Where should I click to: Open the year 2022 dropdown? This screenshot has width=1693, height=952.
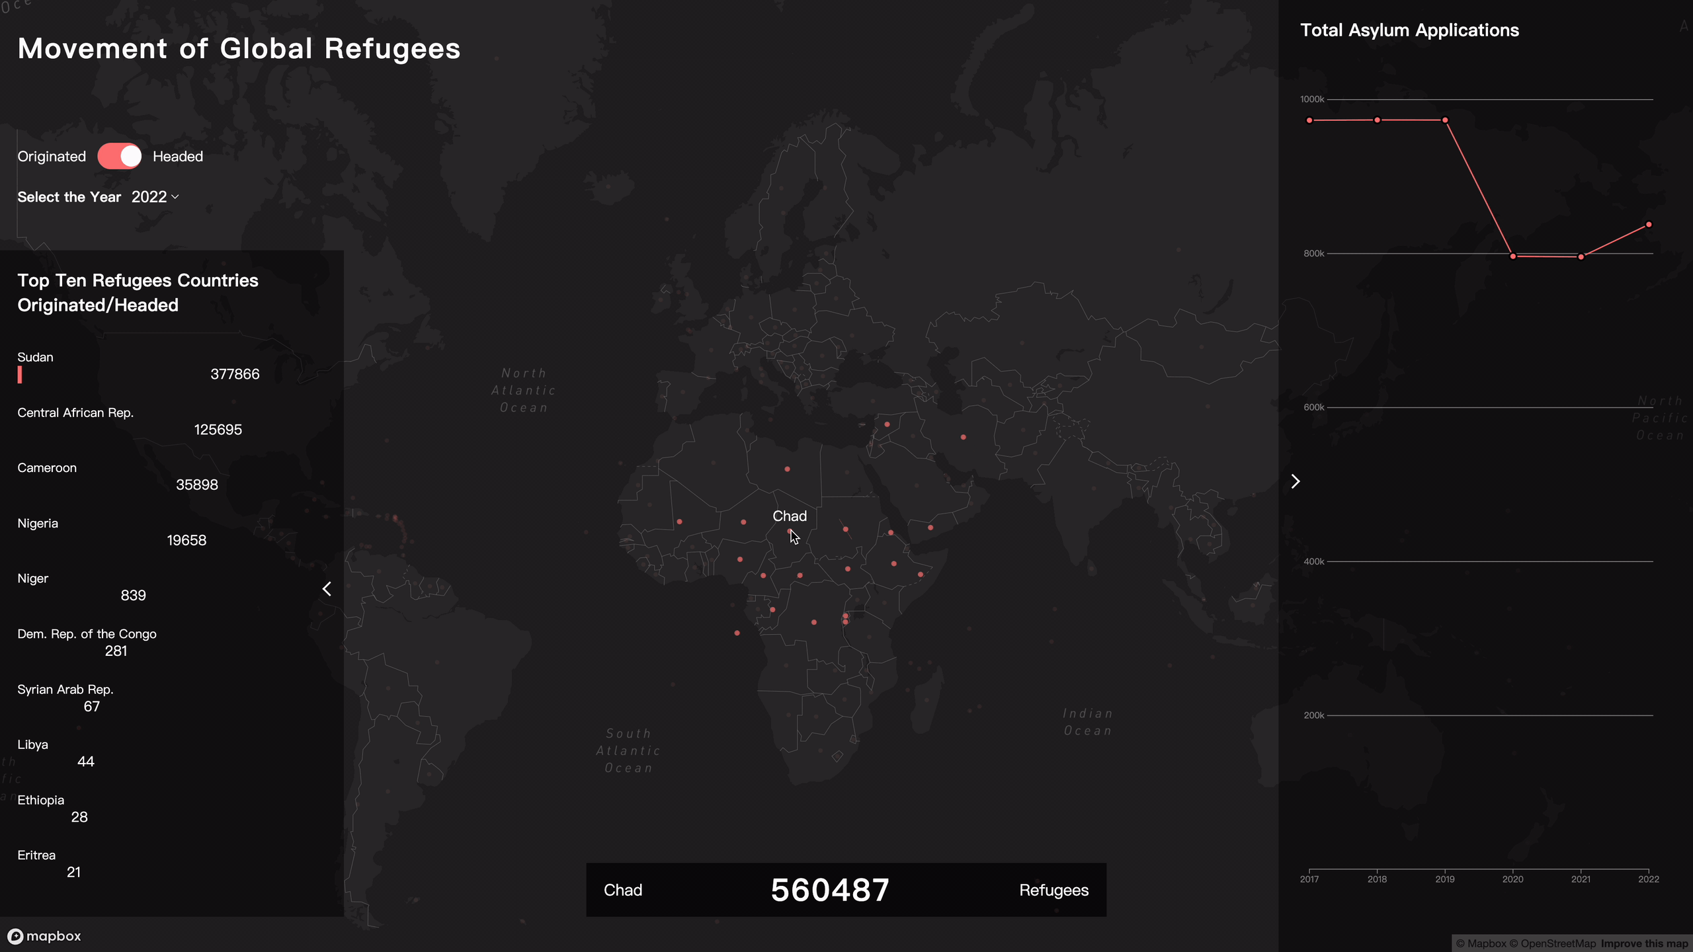(155, 197)
